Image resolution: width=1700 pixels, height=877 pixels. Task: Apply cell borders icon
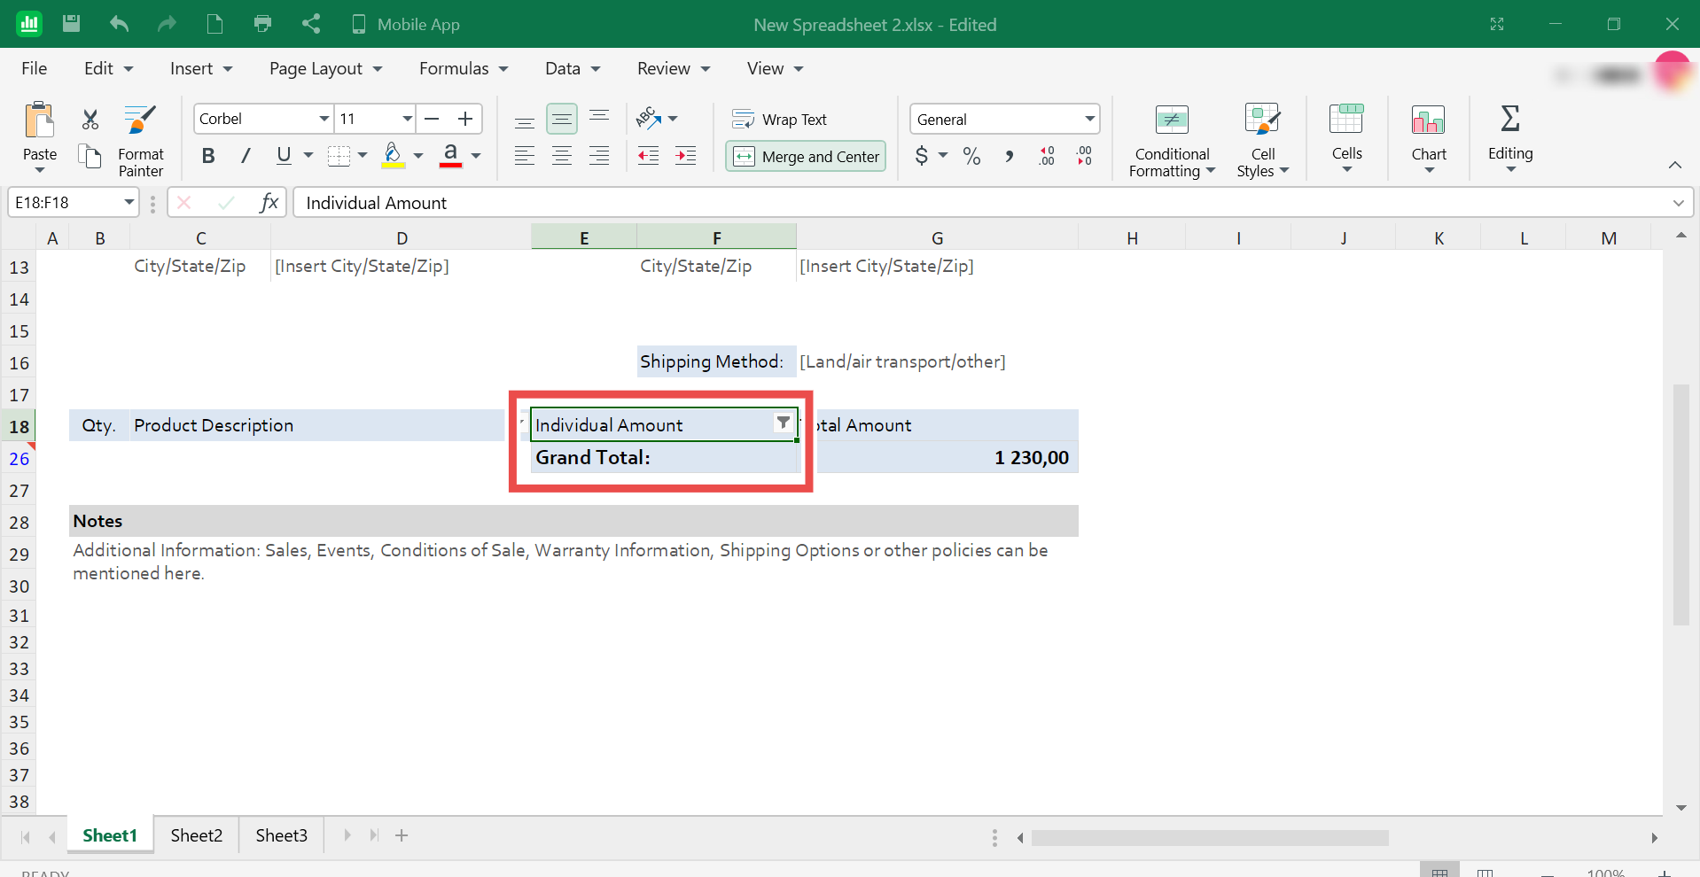point(339,156)
